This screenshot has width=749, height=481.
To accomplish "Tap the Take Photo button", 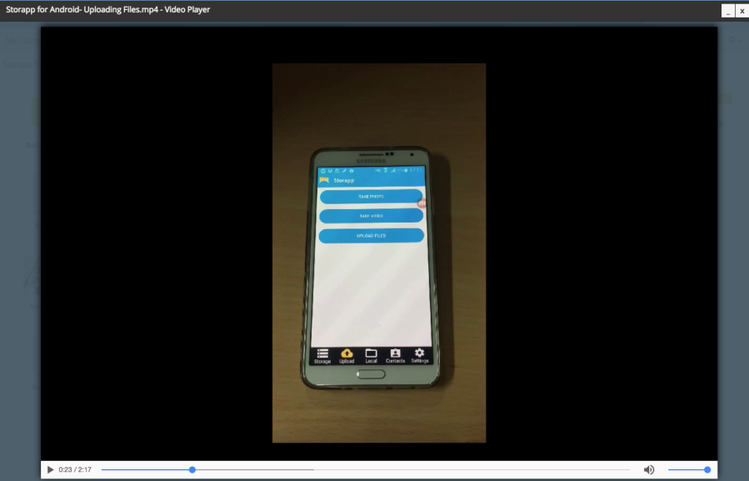I will tap(371, 197).
